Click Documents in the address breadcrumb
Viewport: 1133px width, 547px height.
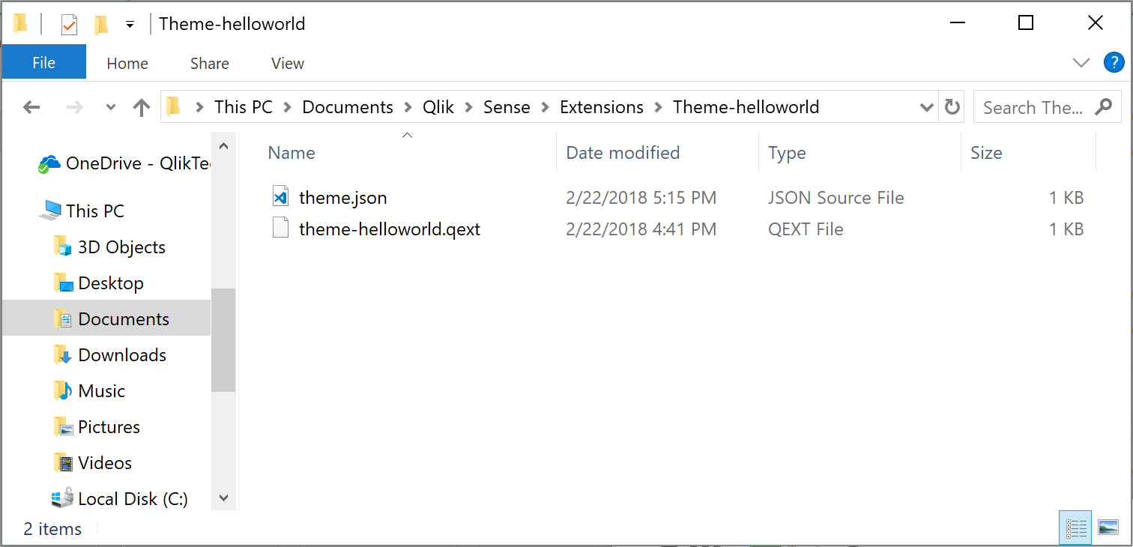(348, 107)
